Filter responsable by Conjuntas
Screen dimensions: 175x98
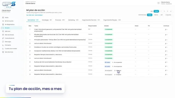click(x=168, y=15)
